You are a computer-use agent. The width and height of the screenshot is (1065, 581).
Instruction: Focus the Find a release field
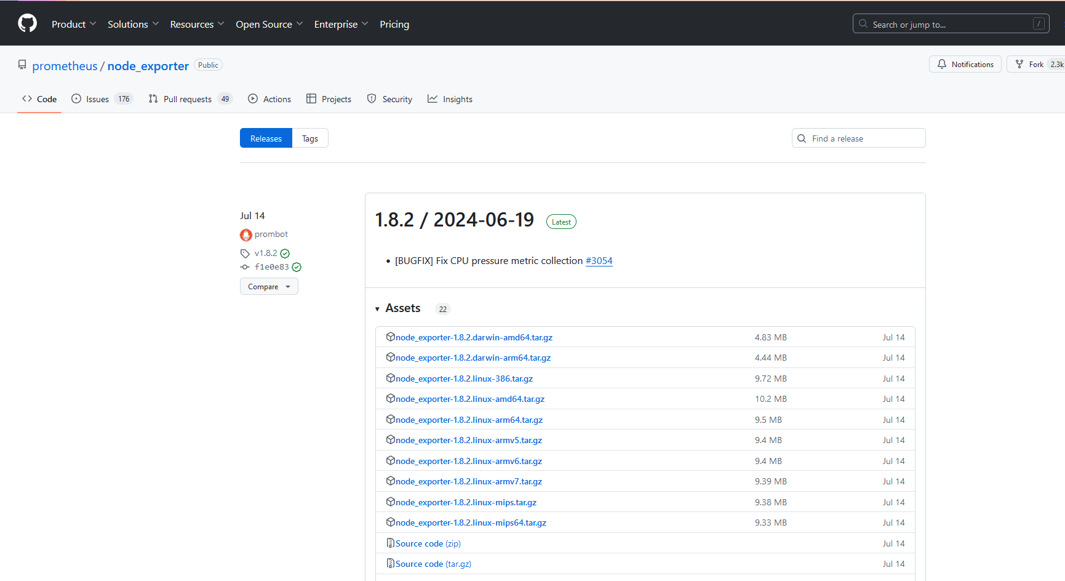pos(859,138)
